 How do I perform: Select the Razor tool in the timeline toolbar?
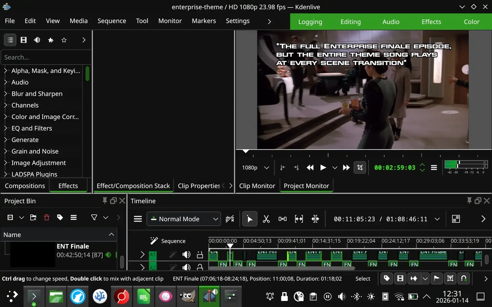pyautogui.click(x=266, y=219)
